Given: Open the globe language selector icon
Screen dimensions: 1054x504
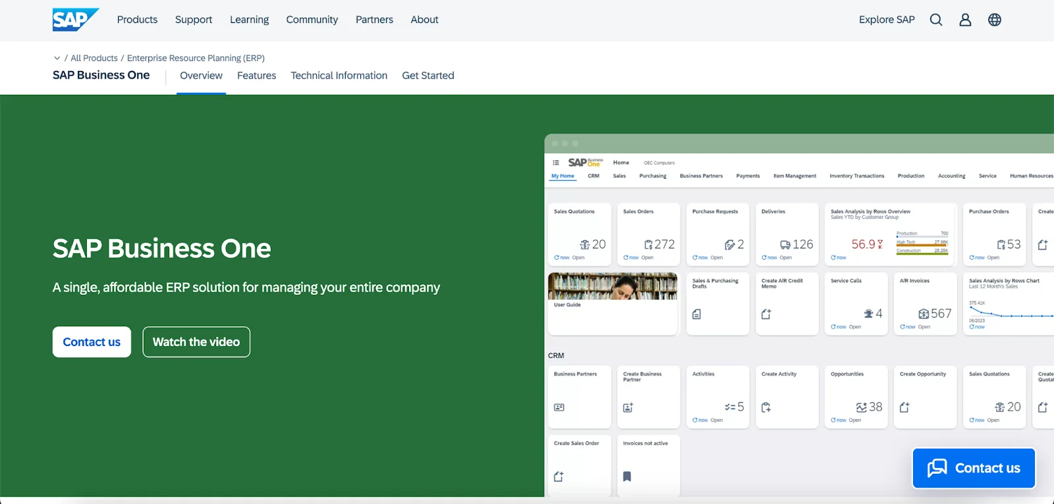Looking at the screenshot, I should point(995,20).
